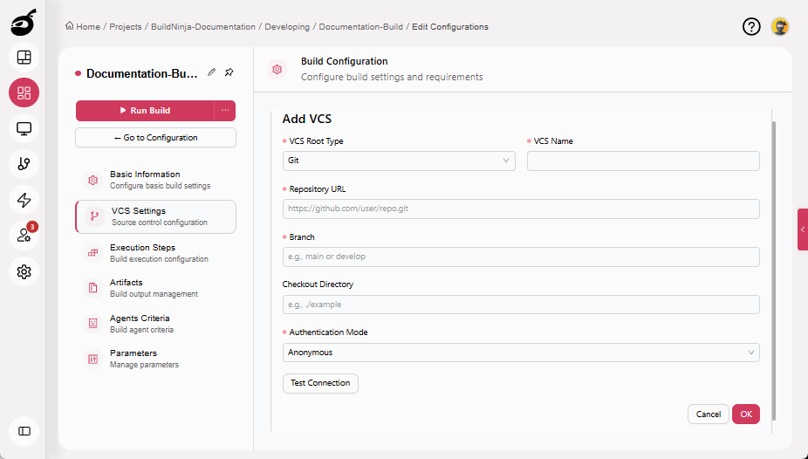
Task: Click the Execution Steps icon
Action: point(93,253)
